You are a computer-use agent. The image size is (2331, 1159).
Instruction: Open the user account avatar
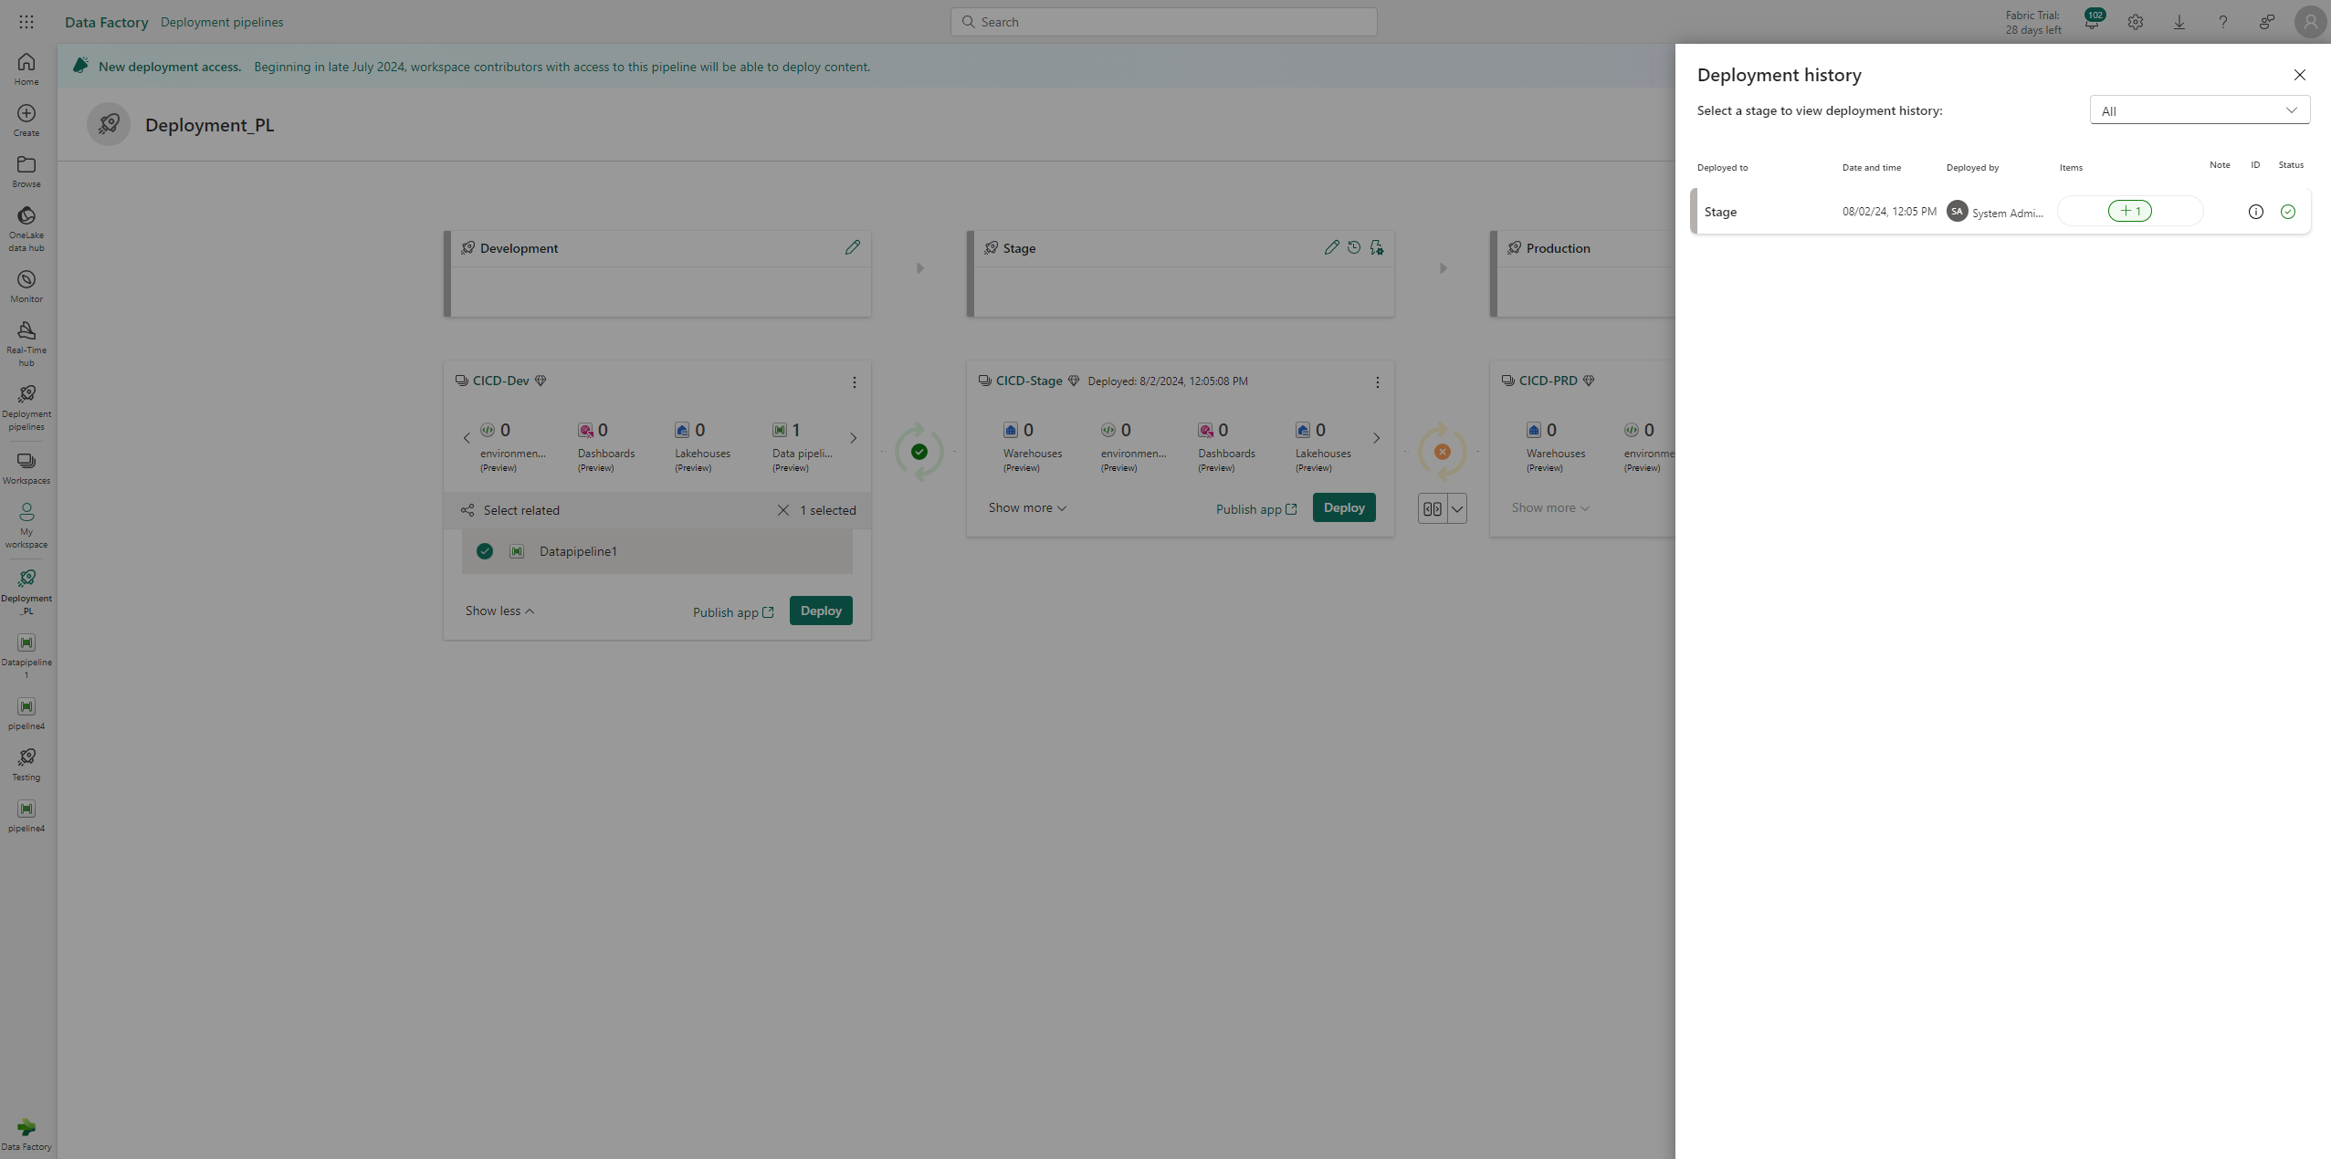click(x=2310, y=22)
